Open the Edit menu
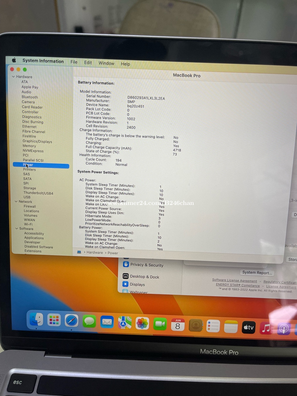Image resolution: width=297 pixels, height=396 pixels. (88, 63)
